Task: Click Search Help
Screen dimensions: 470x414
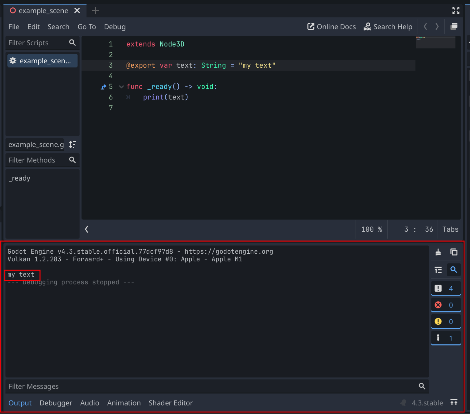Action: click(x=388, y=27)
